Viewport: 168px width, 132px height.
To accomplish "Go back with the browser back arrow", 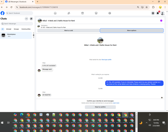I will tap(2, 7).
